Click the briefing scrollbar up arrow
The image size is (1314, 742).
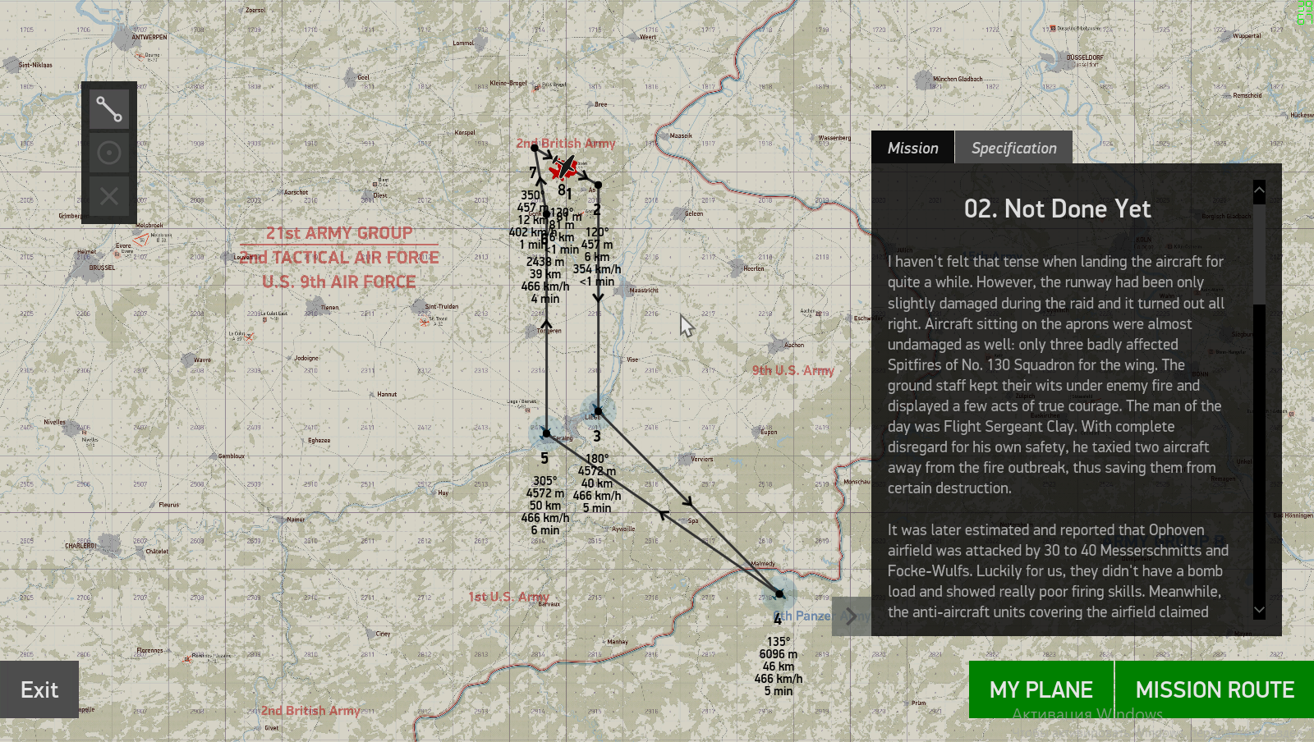1259,190
